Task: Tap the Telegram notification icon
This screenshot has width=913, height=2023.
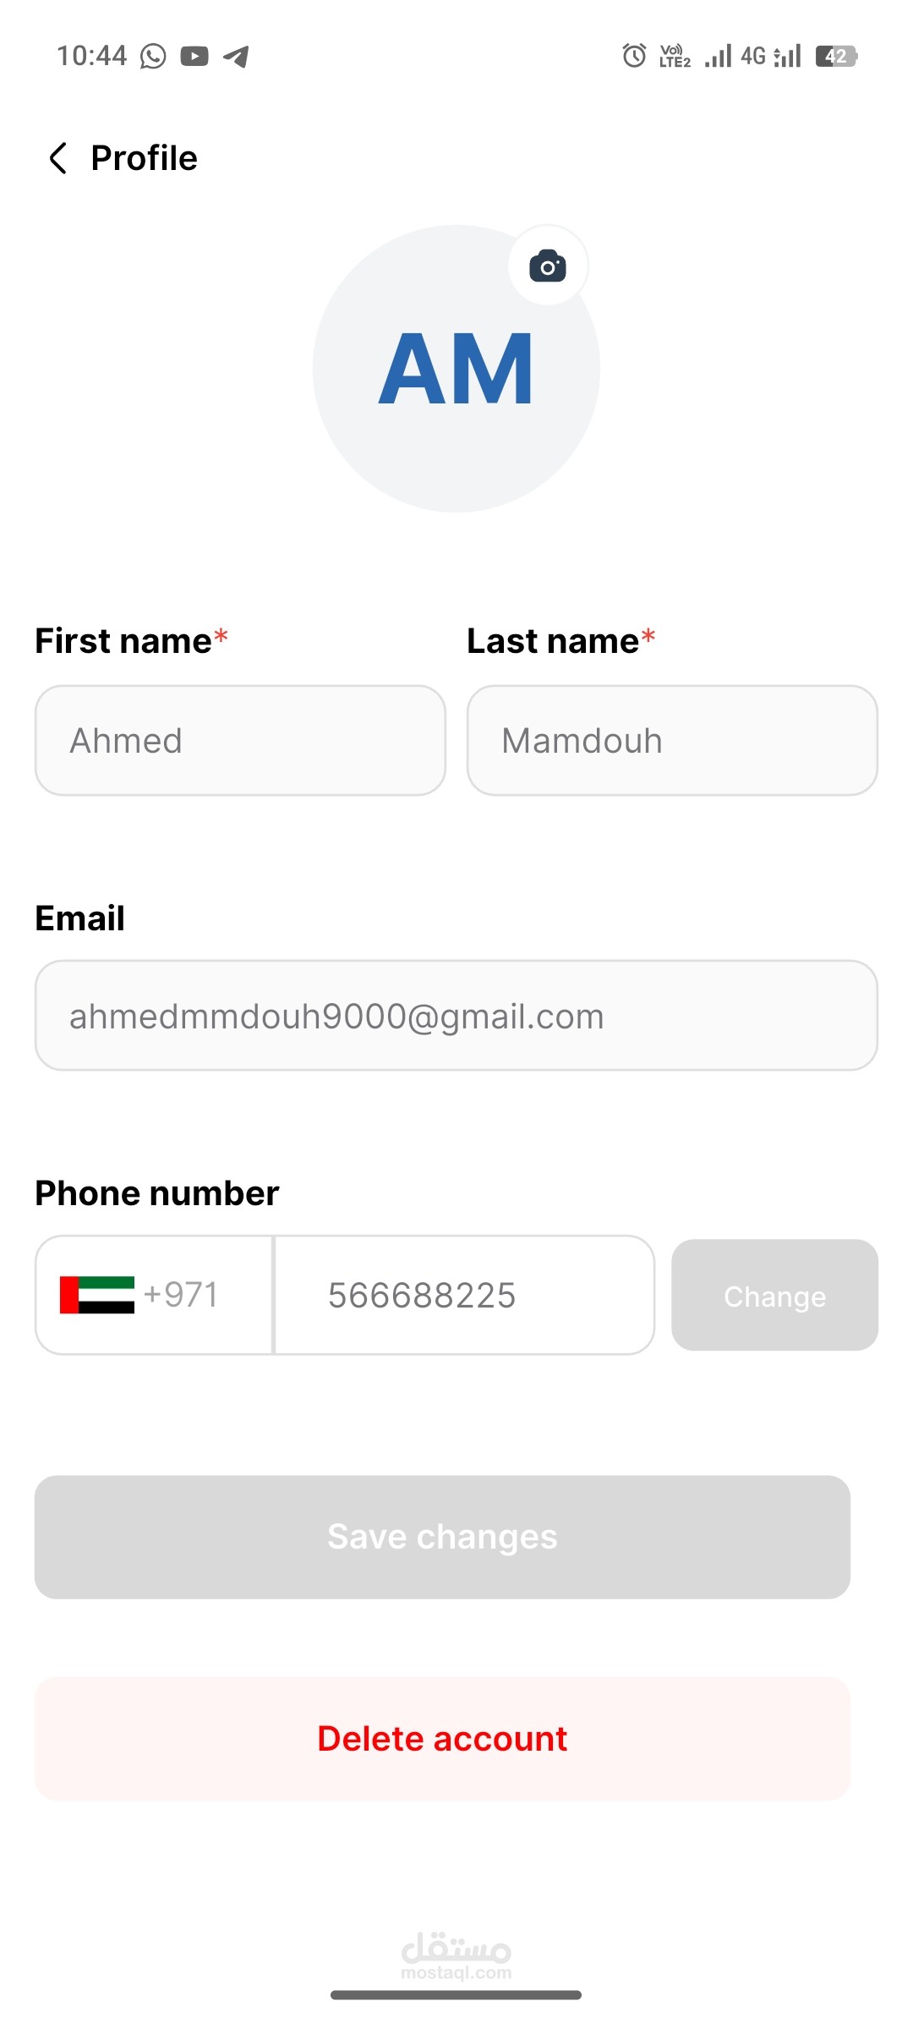Action: click(236, 57)
